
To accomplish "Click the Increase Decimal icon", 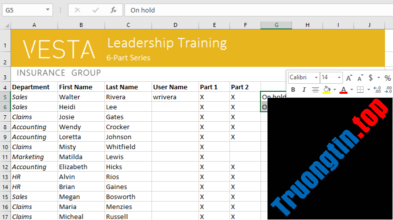I will pos(377,89).
